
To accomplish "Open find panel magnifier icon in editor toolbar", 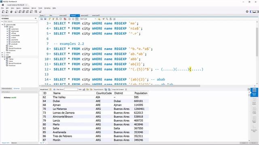I will [107, 19].
